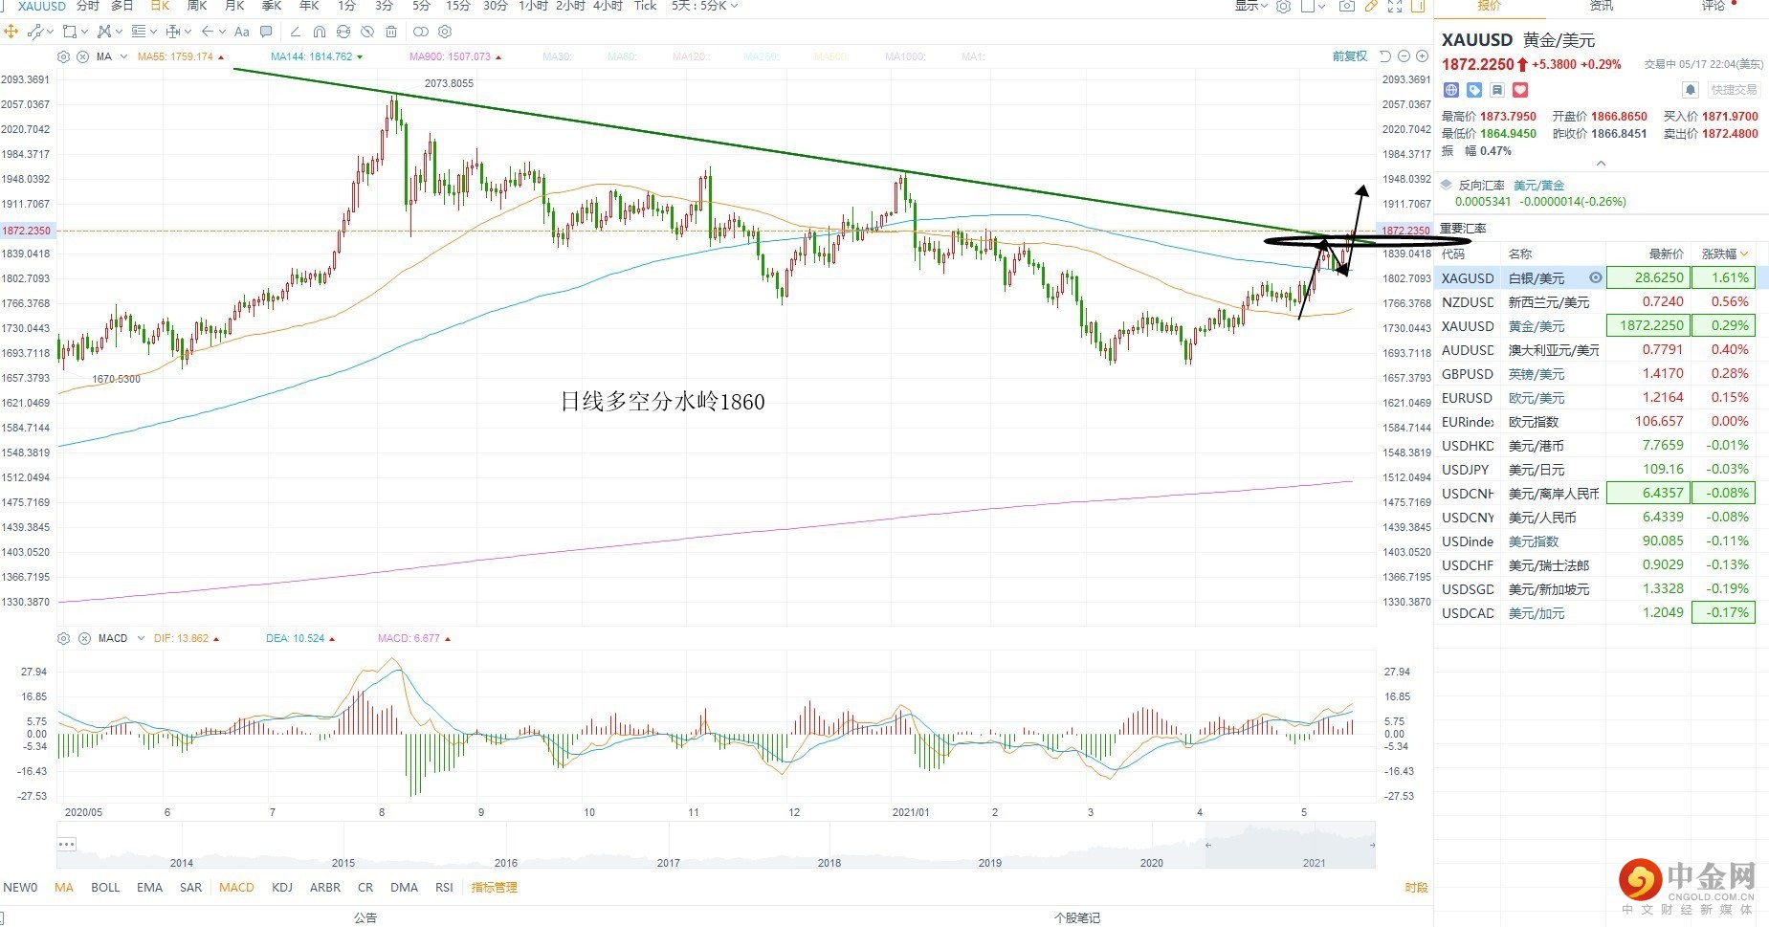Open the 显示 display dropdown
Image resolution: width=1769 pixels, height=927 pixels.
tap(1250, 6)
